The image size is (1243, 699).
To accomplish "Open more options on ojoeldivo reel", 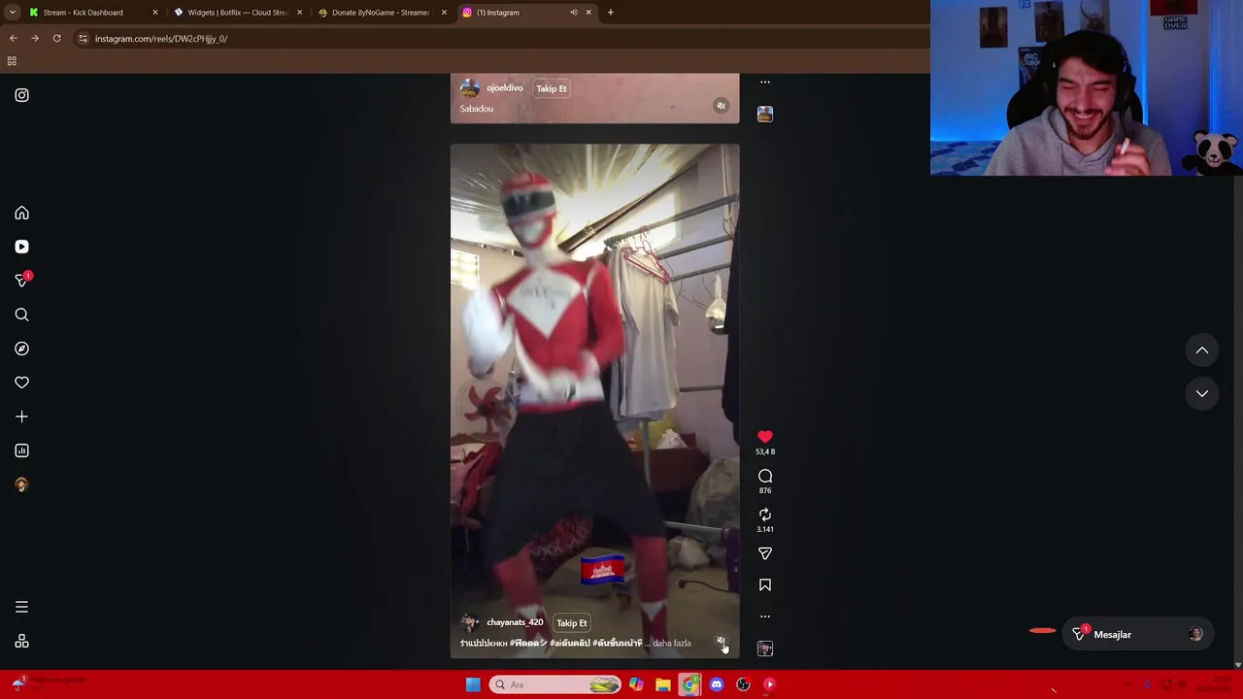I will point(765,83).
